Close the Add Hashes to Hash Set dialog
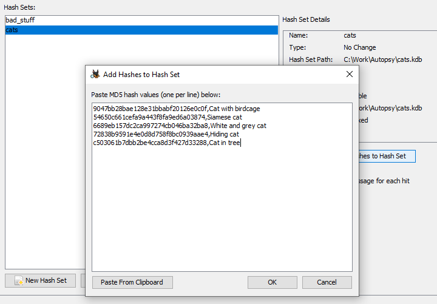The width and height of the screenshot is (437, 304). coord(349,75)
